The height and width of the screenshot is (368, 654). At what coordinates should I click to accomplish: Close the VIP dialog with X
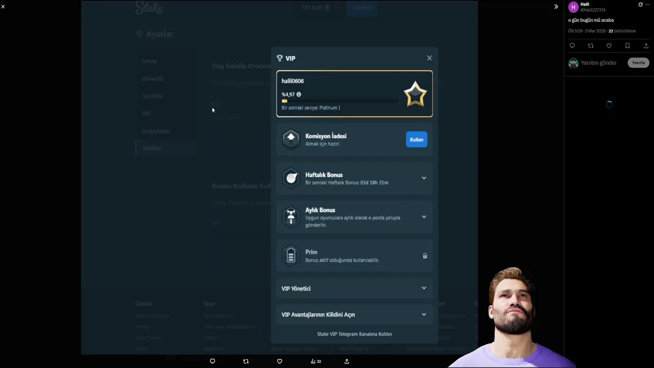(429, 58)
